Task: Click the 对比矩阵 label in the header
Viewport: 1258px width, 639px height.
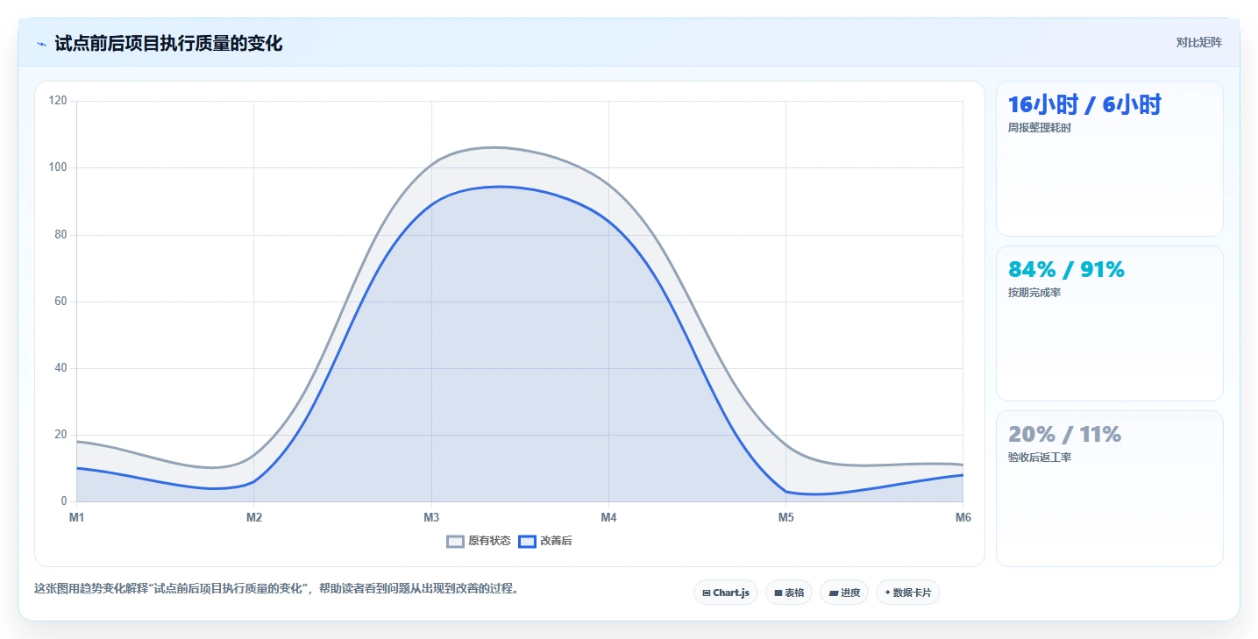Action: [1198, 42]
